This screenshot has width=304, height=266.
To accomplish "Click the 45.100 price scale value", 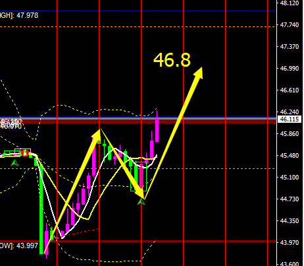I will [290, 178].
